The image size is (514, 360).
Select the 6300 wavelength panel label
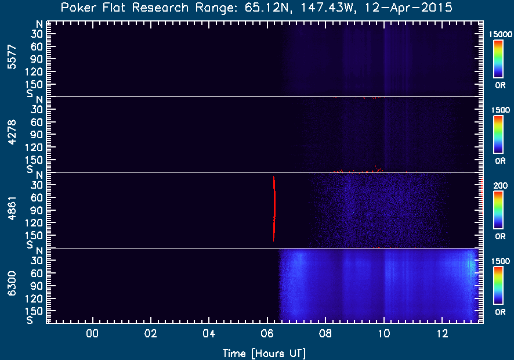tap(12, 284)
